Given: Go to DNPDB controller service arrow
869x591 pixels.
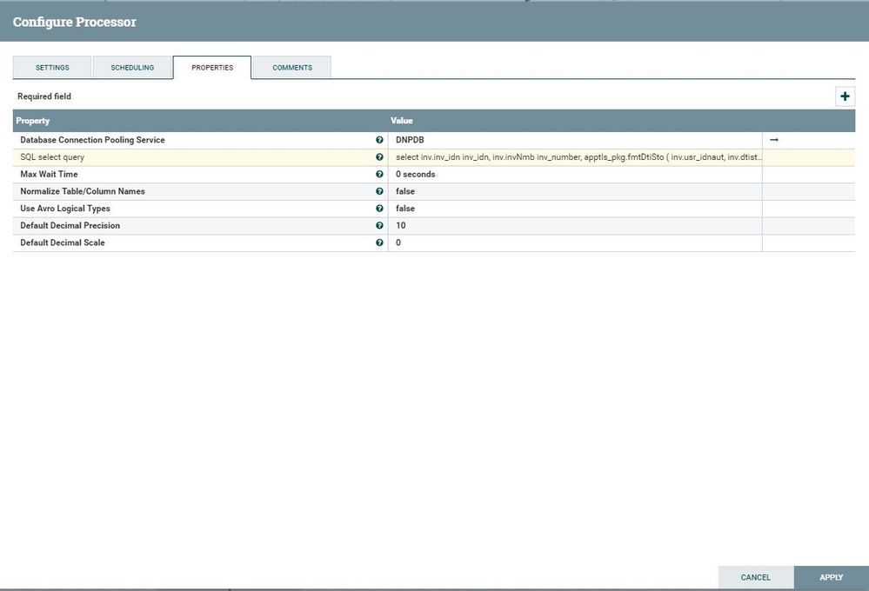Looking at the screenshot, I should (x=774, y=140).
